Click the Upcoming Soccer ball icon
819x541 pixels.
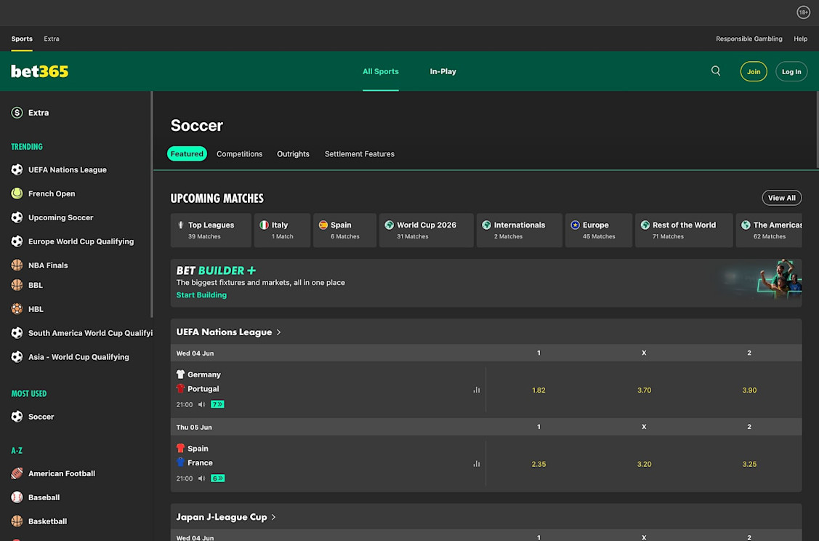point(17,217)
